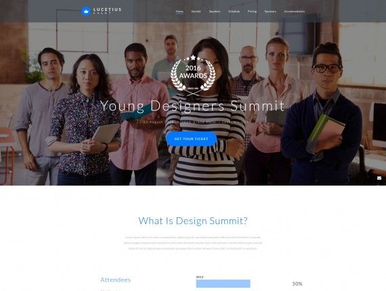This screenshot has width=386, height=291.
Task: Click the stars above the Awards wreath
Action: coord(193,58)
